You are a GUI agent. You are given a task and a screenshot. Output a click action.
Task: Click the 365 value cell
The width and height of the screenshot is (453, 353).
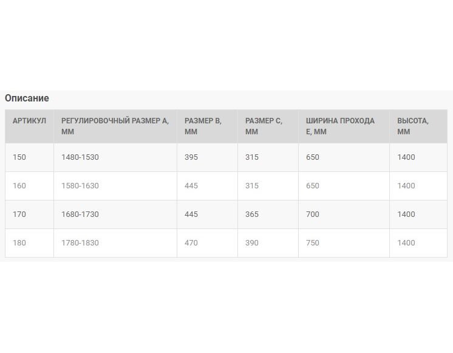[x=268, y=214]
